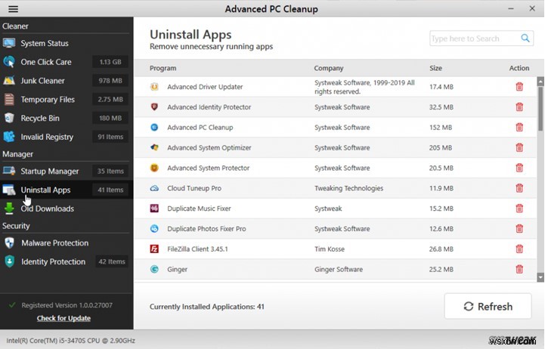
Task: Remove Ginger using its trash icon
Action: click(519, 269)
